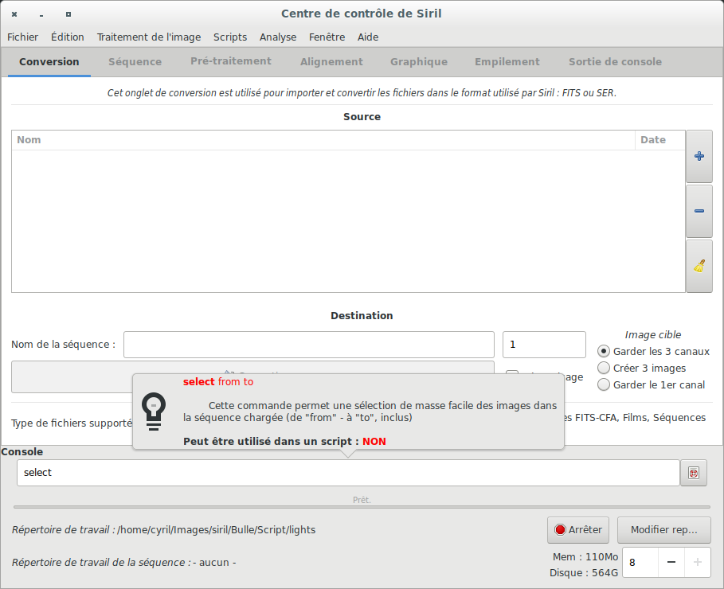This screenshot has height=589, width=724.
Task: Open Traitement de l'image menu
Action: (149, 37)
